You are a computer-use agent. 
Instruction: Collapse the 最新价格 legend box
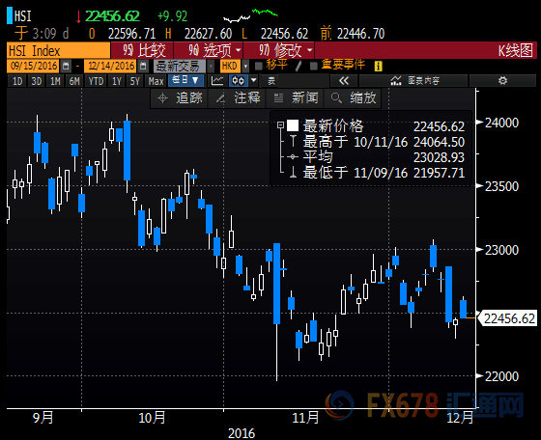tap(280, 125)
